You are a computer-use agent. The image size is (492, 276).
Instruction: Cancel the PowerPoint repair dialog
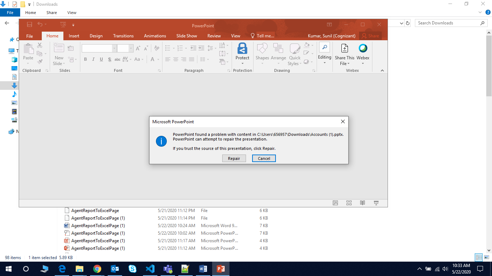[x=264, y=158]
